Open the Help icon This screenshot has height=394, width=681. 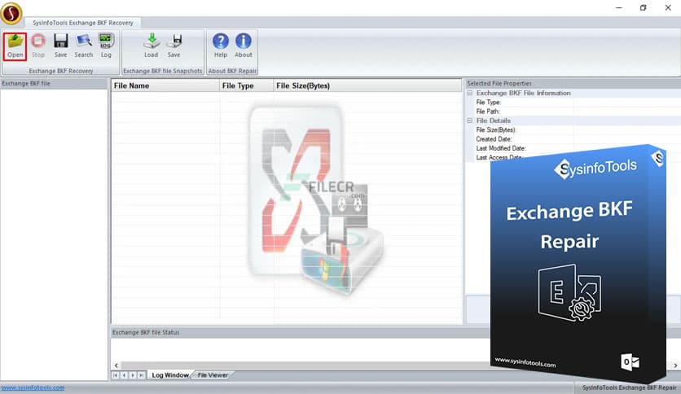click(x=221, y=46)
